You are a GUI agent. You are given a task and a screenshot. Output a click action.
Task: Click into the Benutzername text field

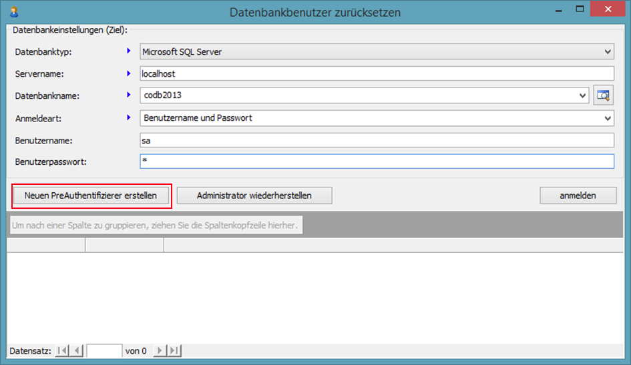[376, 140]
